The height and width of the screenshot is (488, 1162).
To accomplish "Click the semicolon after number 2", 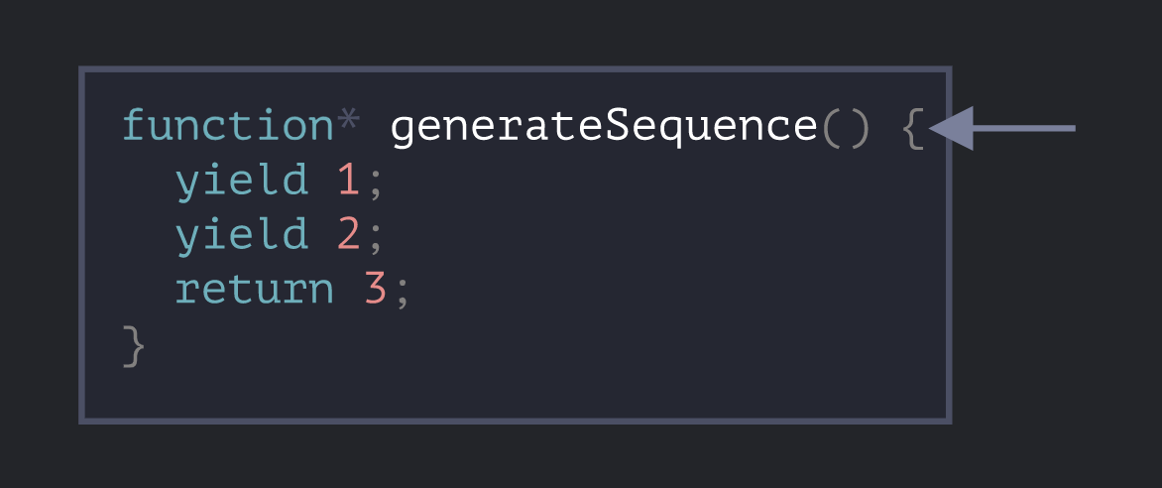I will click(374, 236).
